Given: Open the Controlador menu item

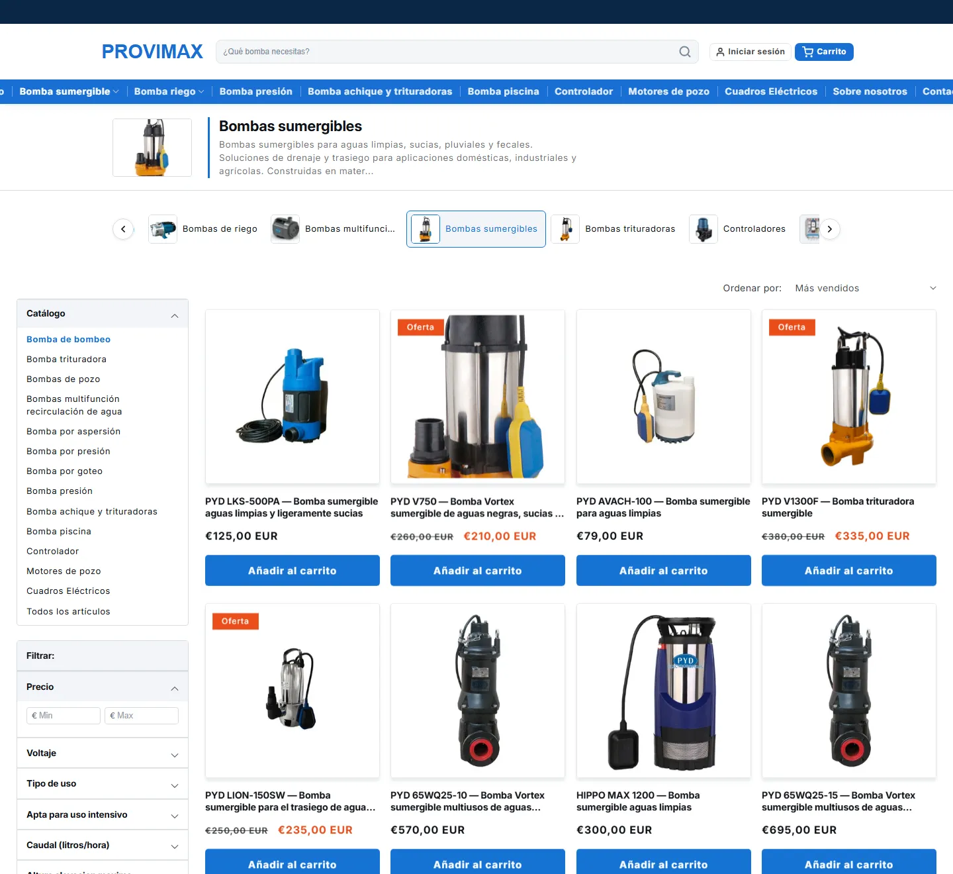Looking at the screenshot, I should (x=584, y=91).
